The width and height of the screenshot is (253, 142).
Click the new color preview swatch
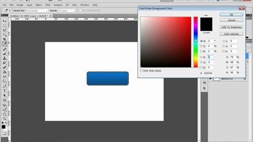(206, 21)
